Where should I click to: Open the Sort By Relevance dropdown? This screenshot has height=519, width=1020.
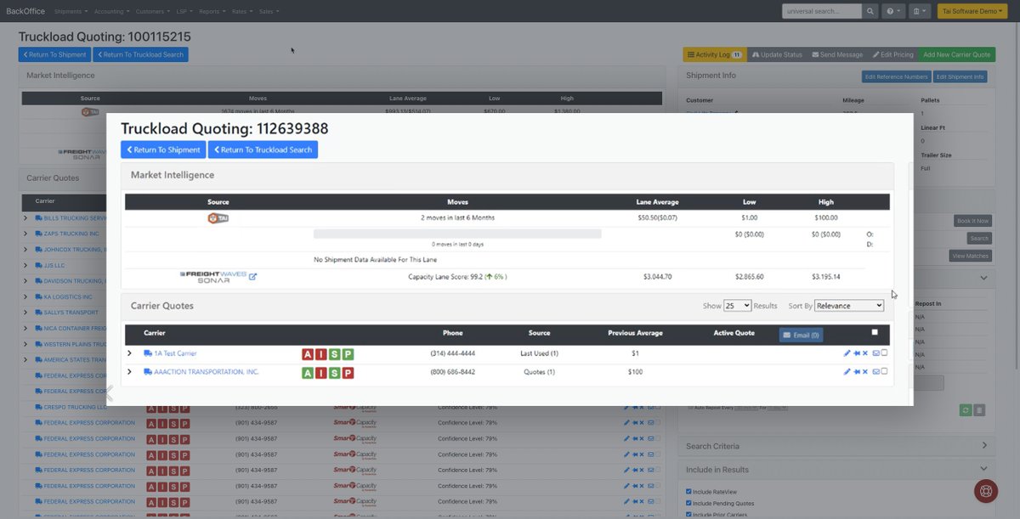(849, 305)
